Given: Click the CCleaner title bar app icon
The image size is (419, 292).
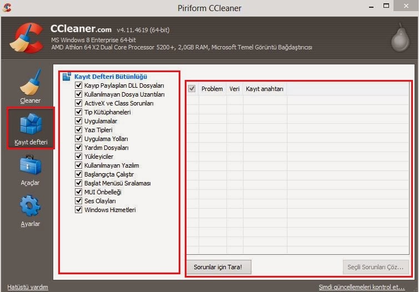Looking at the screenshot, I should pos(7,7).
